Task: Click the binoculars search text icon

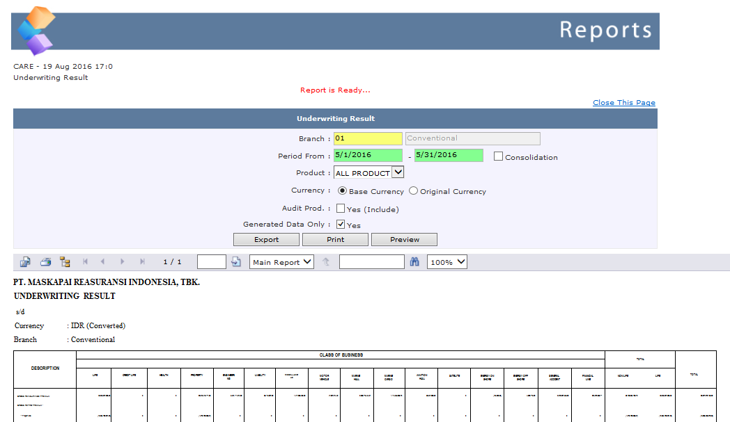Action: pos(414,262)
